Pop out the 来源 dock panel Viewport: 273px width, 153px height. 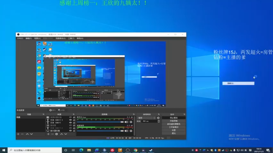tap(74, 114)
